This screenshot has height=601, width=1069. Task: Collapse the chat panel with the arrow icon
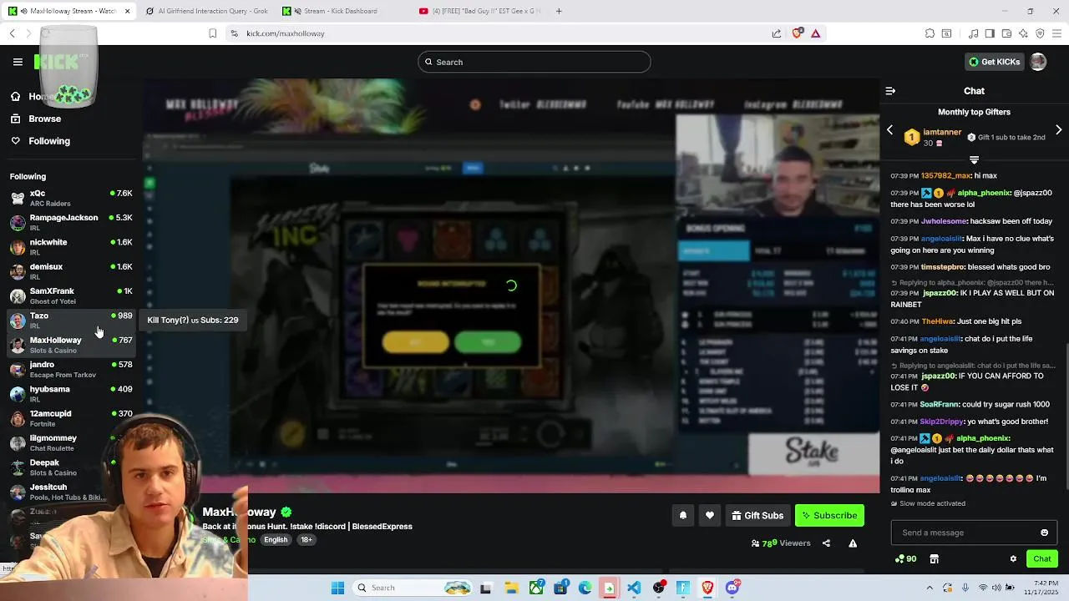[x=890, y=91]
